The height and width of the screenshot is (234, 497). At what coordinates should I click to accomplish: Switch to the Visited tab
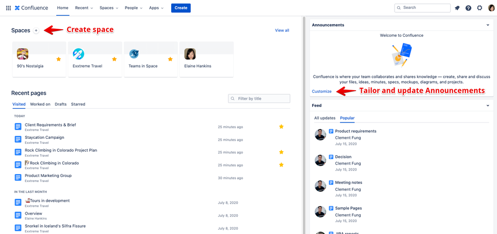19,104
